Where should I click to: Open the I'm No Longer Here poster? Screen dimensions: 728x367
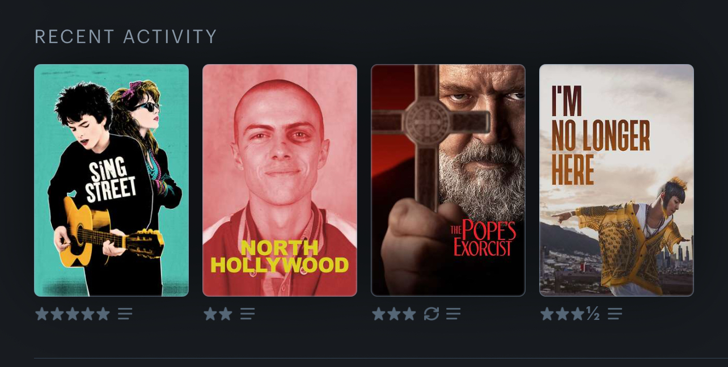(616, 180)
